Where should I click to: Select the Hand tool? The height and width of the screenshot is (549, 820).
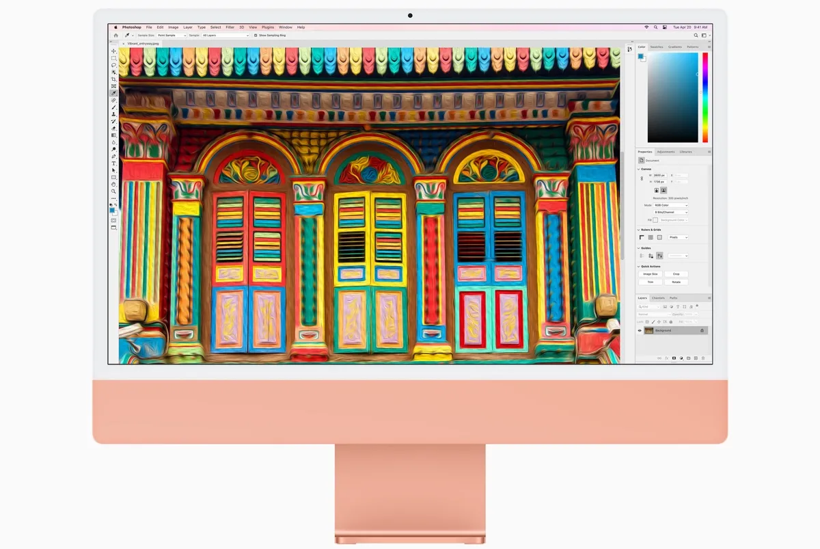(x=114, y=185)
